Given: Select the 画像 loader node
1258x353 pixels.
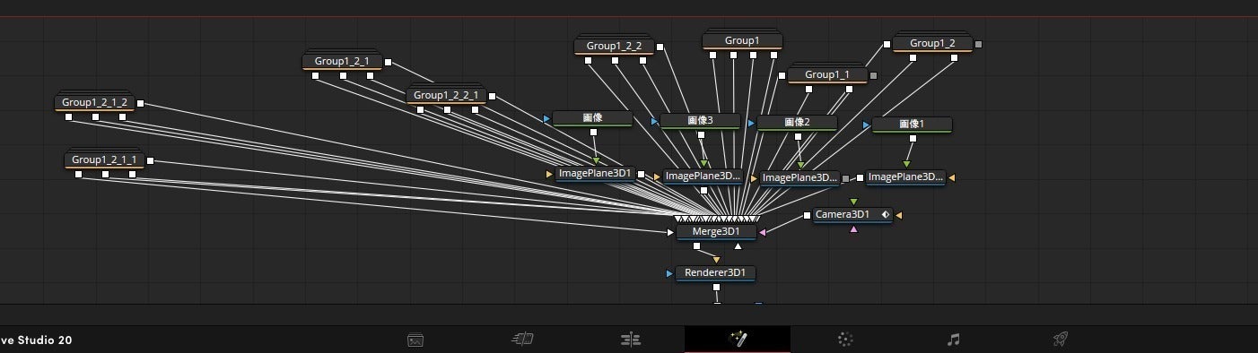Looking at the screenshot, I should pos(592,118).
